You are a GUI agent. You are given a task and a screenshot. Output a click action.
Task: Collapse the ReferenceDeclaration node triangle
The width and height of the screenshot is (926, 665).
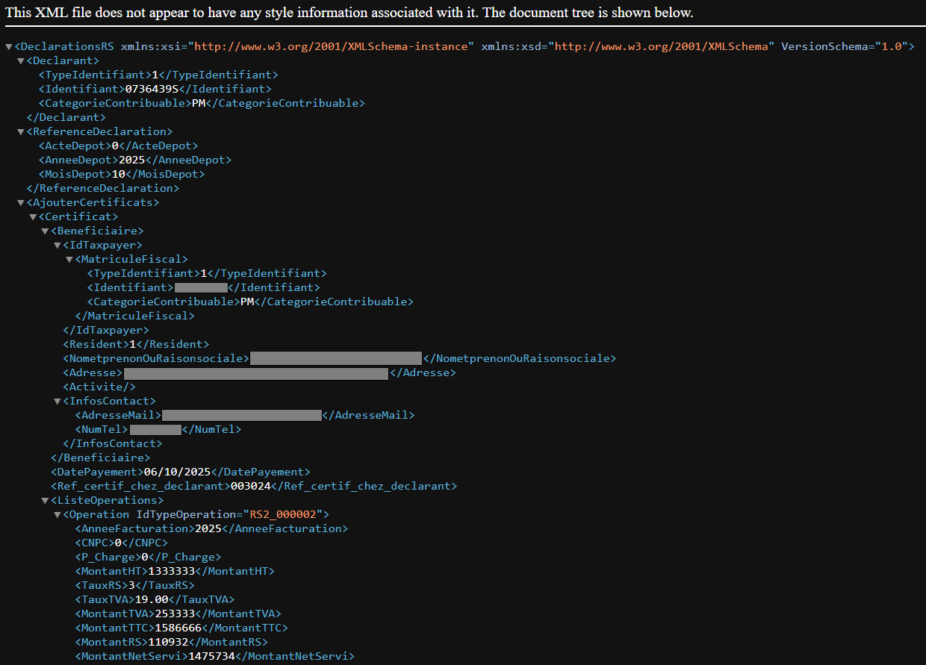[x=20, y=132]
